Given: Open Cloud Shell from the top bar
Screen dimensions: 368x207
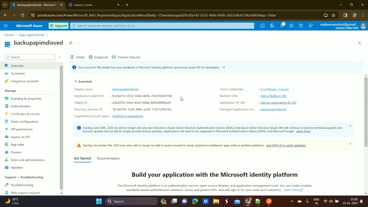Looking at the screenshot, I should (x=262, y=26).
